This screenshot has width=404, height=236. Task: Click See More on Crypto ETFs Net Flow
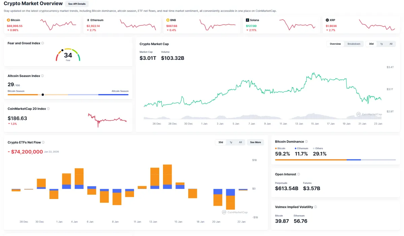coord(255,142)
